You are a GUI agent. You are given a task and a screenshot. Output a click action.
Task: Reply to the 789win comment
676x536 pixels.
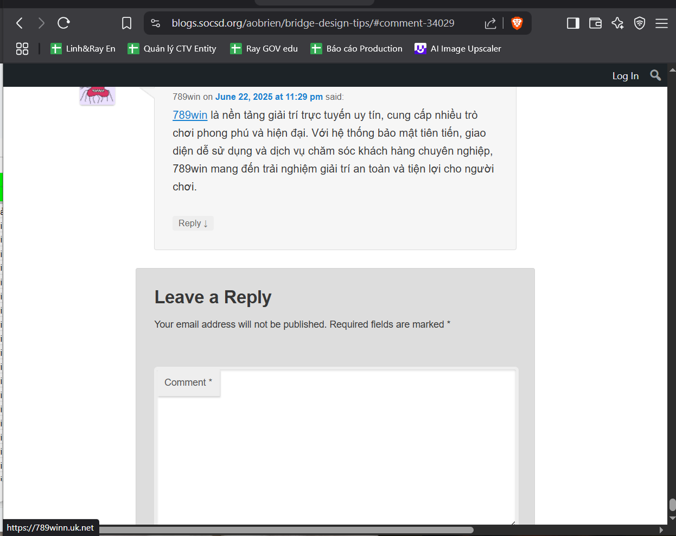(x=193, y=223)
